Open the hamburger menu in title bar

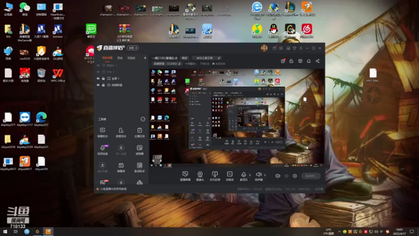coord(301,48)
